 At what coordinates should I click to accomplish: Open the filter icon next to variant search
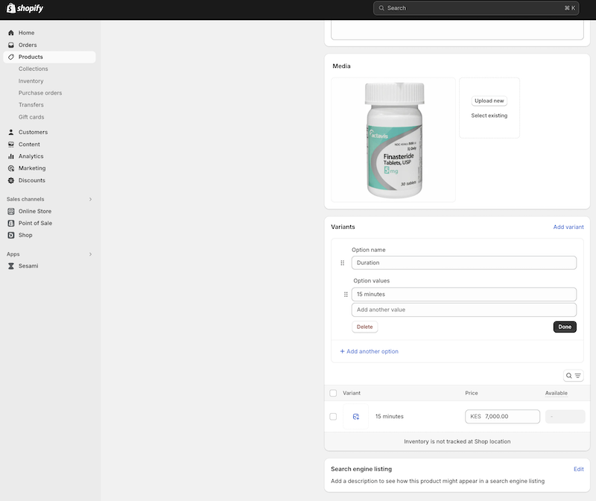pyautogui.click(x=577, y=375)
